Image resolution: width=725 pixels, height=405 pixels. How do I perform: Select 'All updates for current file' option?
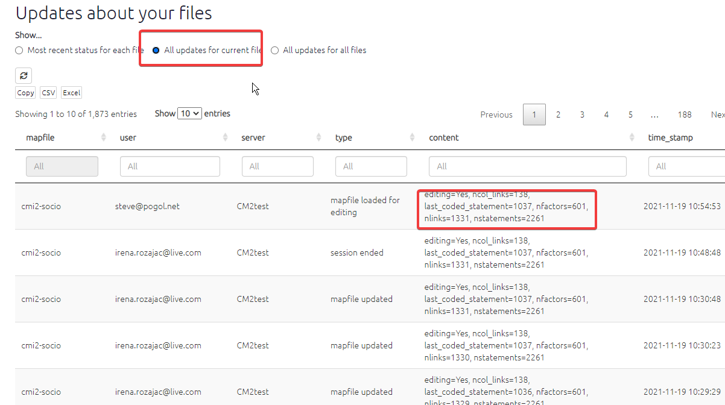[156, 51]
